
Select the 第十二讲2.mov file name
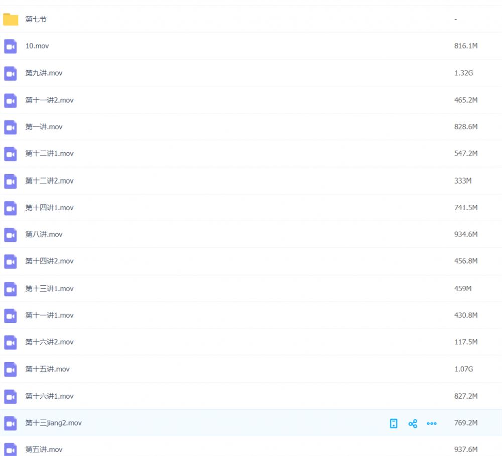[49, 181]
